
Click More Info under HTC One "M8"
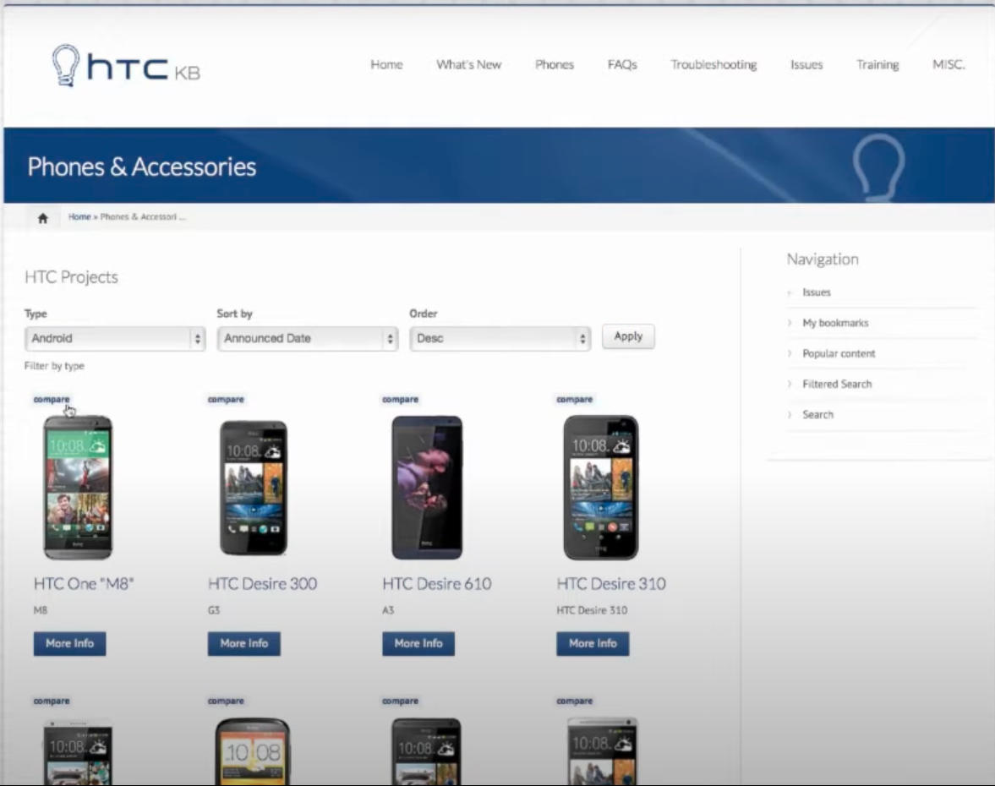tap(70, 643)
